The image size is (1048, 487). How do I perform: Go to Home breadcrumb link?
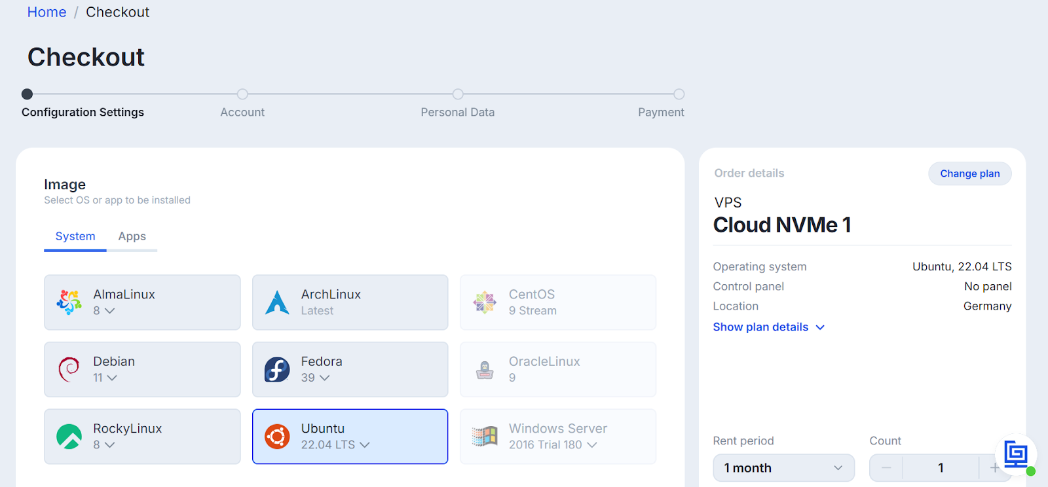click(x=47, y=12)
